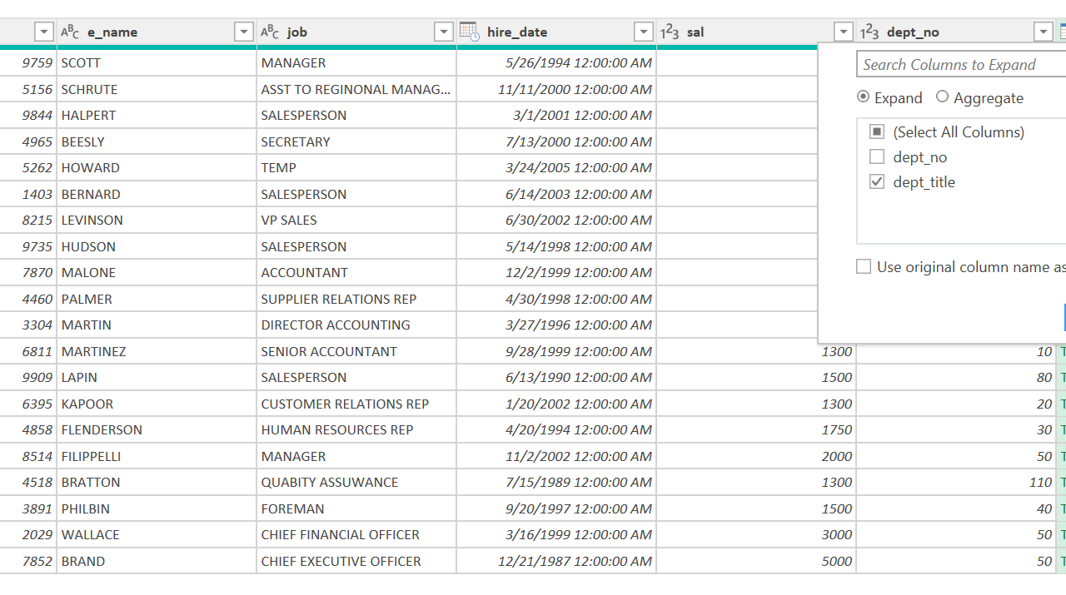
Task: Click the e_name text type icon
Action: tap(70, 32)
